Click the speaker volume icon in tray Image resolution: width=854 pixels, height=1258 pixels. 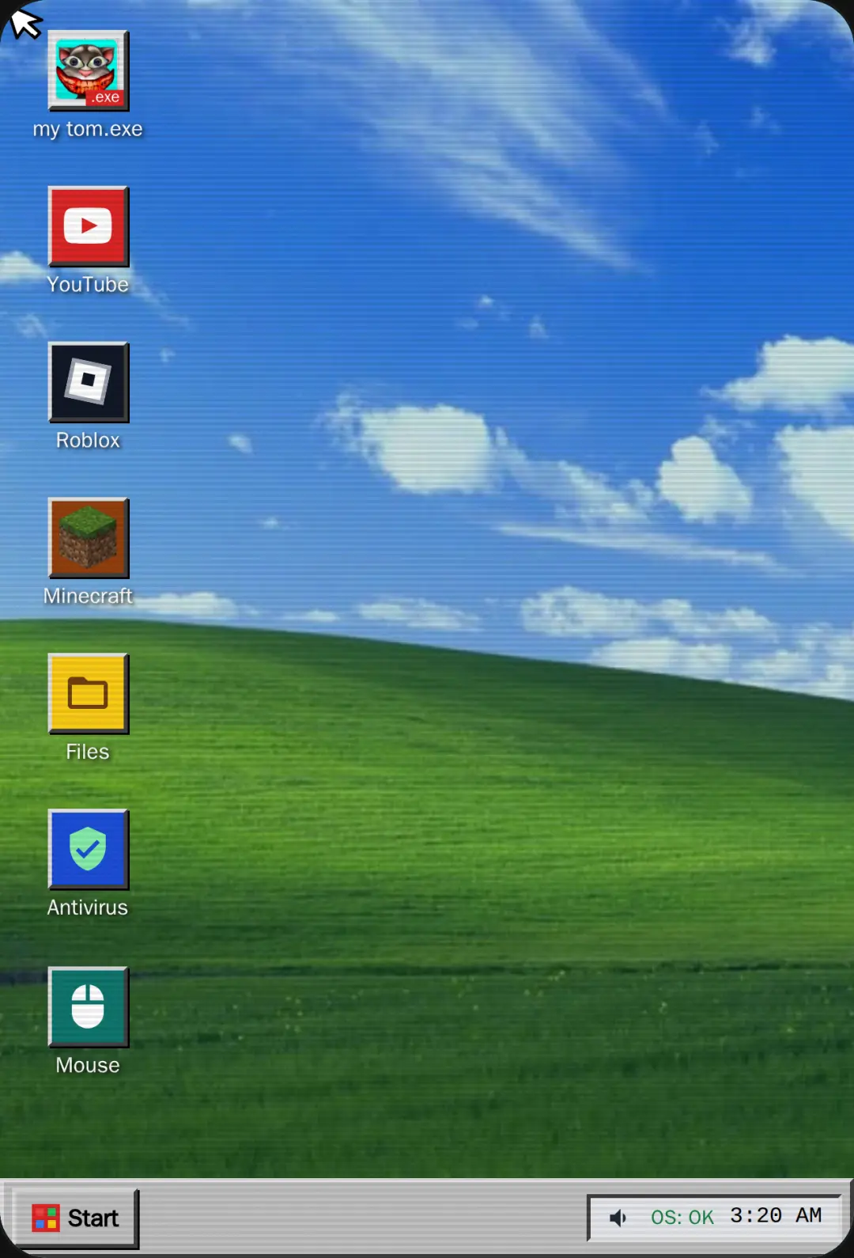pos(618,1218)
